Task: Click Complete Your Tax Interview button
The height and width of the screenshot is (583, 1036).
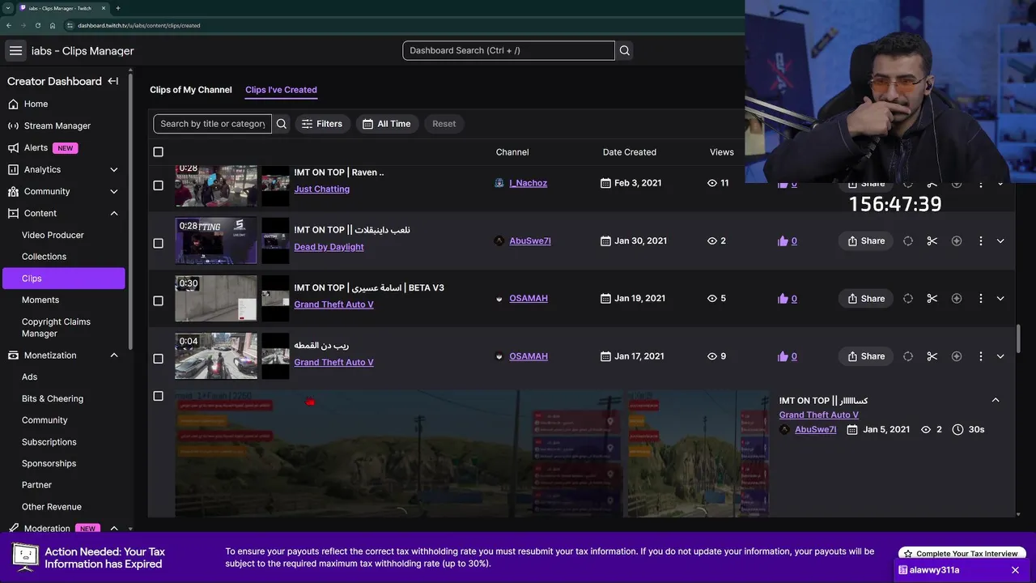Action: click(x=962, y=554)
